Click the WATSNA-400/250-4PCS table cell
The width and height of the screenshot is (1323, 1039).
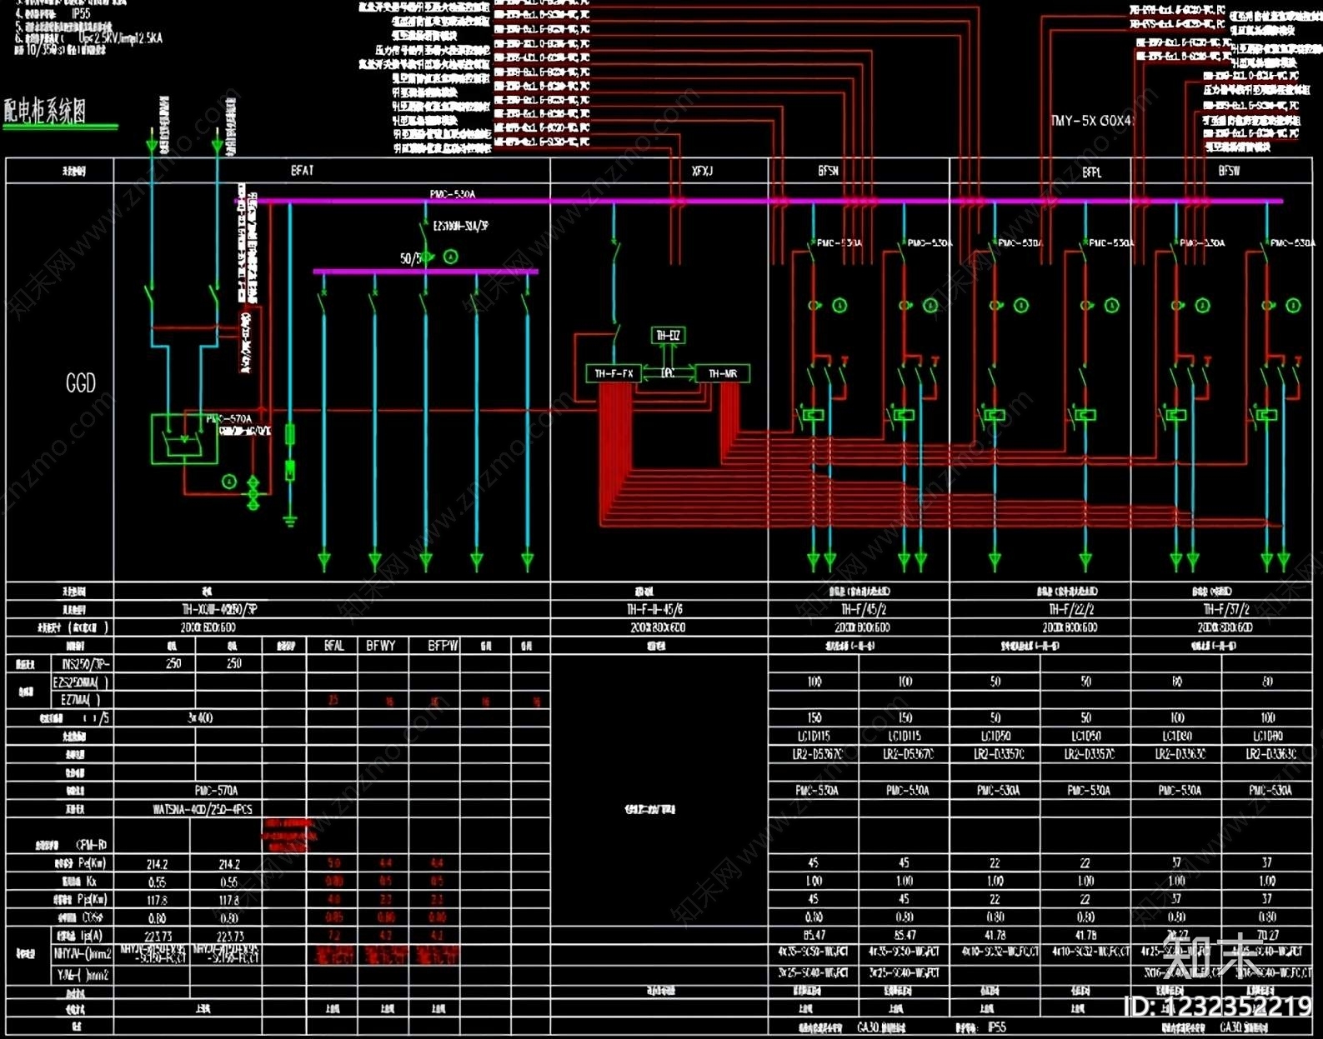click(x=203, y=809)
